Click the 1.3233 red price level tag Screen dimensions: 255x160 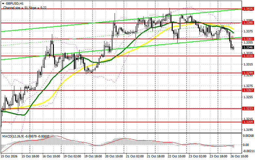tap(248, 109)
